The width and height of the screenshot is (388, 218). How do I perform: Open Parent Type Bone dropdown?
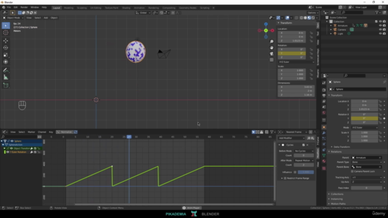pyautogui.click(x=366, y=162)
